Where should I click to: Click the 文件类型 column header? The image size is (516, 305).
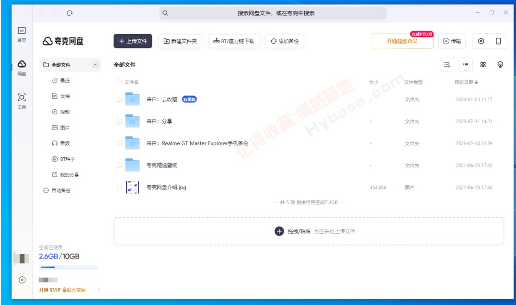(x=413, y=82)
